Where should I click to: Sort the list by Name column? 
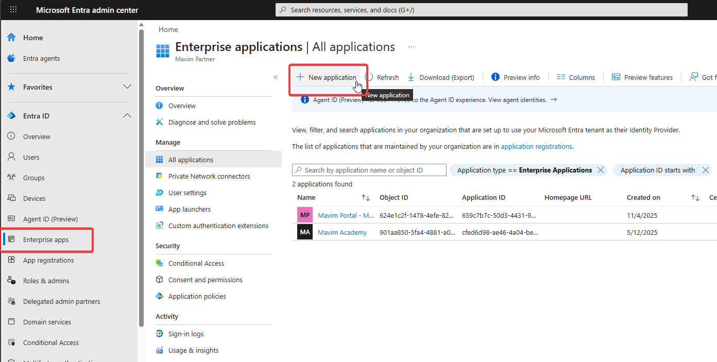point(366,198)
